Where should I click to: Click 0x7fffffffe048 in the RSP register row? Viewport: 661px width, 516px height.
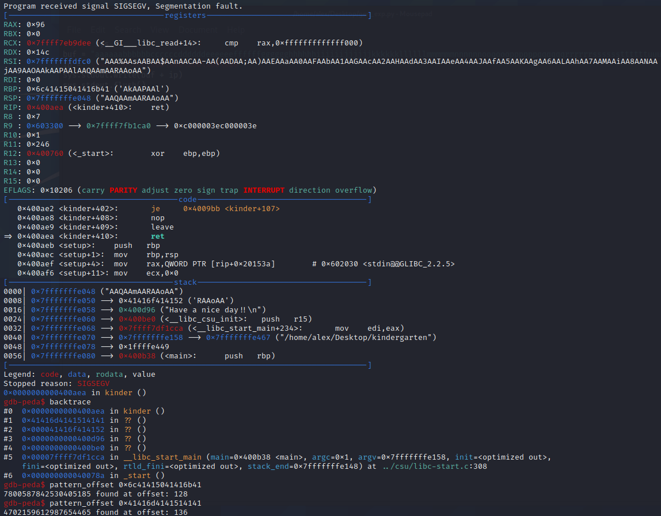click(59, 98)
